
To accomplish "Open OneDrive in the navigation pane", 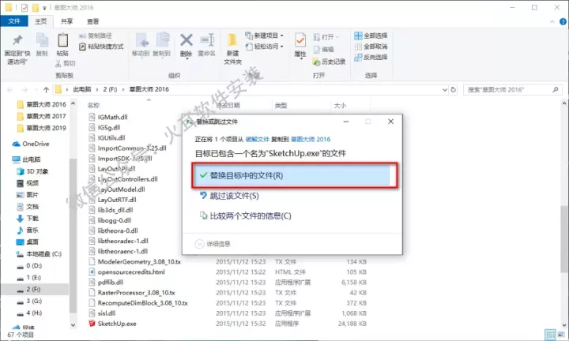I will point(36,144).
